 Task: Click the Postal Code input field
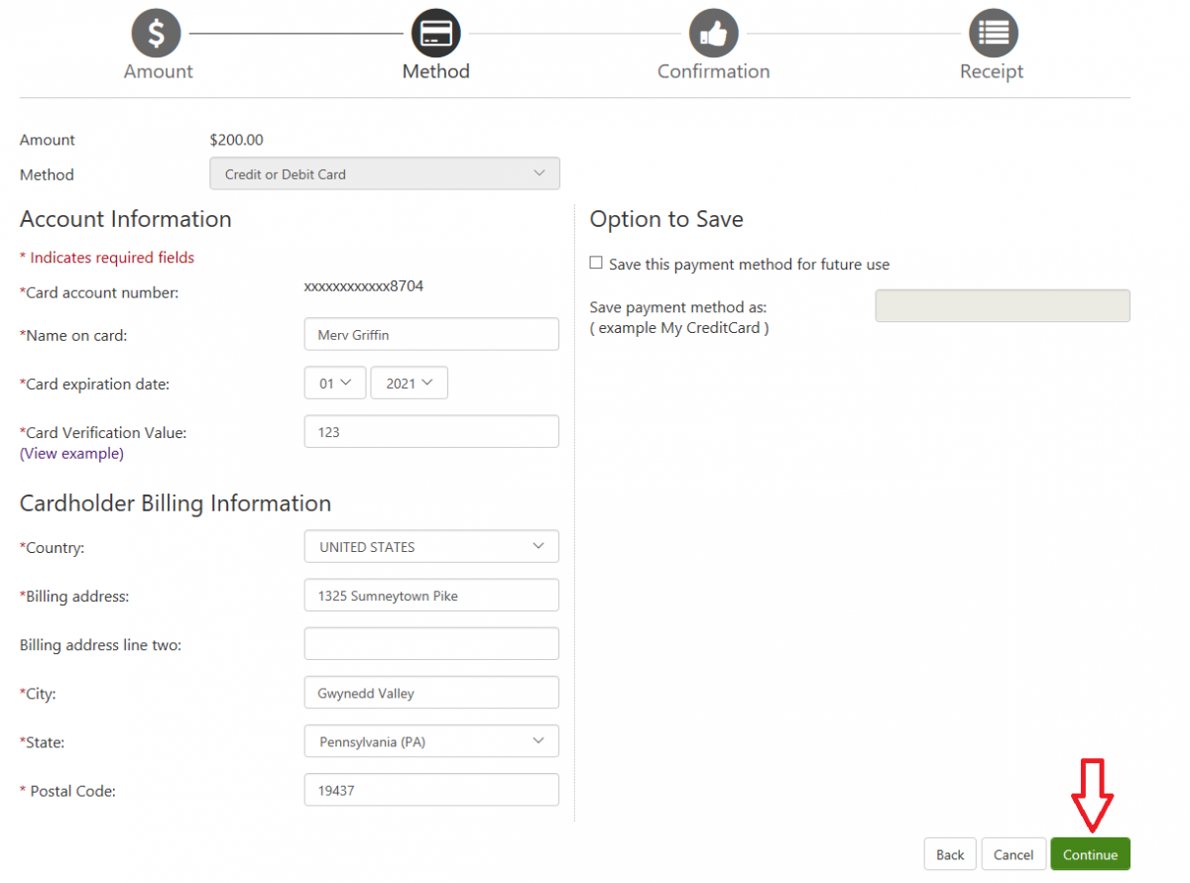tap(431, 790)
